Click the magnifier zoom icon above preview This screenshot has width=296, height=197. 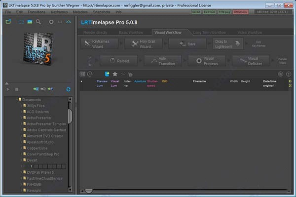point(38,22)
